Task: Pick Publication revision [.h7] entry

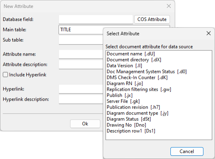Action: [x=133, y=107]
